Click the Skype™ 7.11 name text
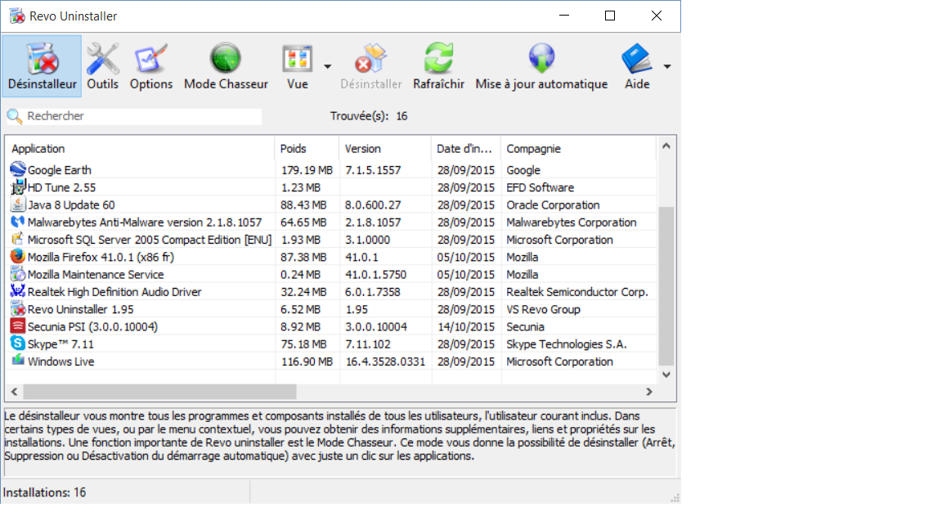942x530 pixels. tap(61, 344)
